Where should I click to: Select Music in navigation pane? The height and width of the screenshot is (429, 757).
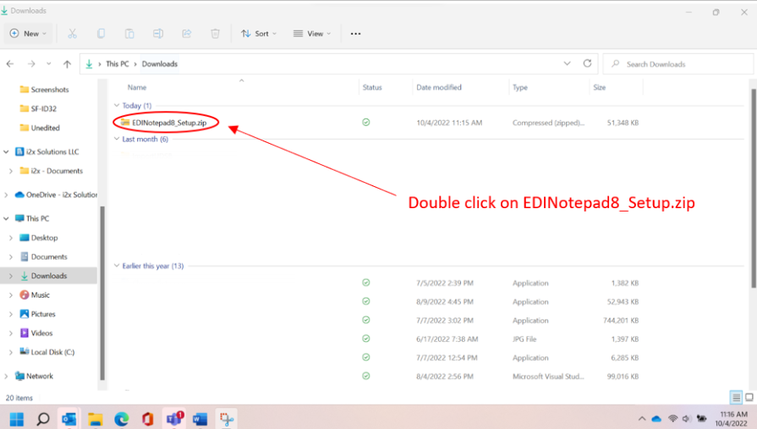click(35, 294)
